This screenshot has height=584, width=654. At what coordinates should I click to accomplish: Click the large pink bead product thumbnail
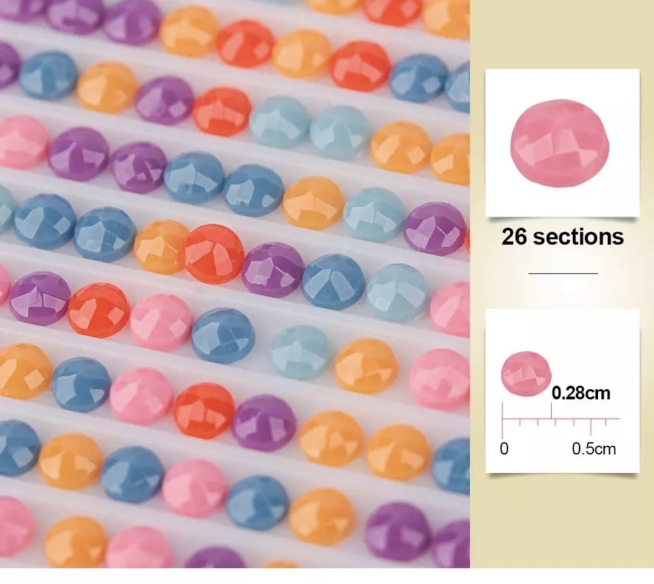[x=560, y=145]
